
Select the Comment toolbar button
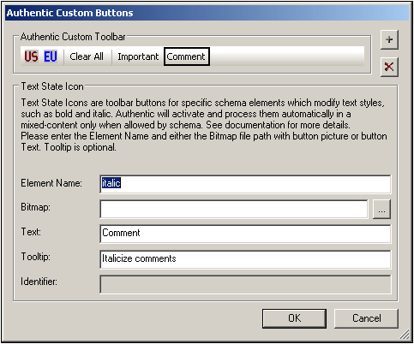pyautogui.click(x=187, y=56)
